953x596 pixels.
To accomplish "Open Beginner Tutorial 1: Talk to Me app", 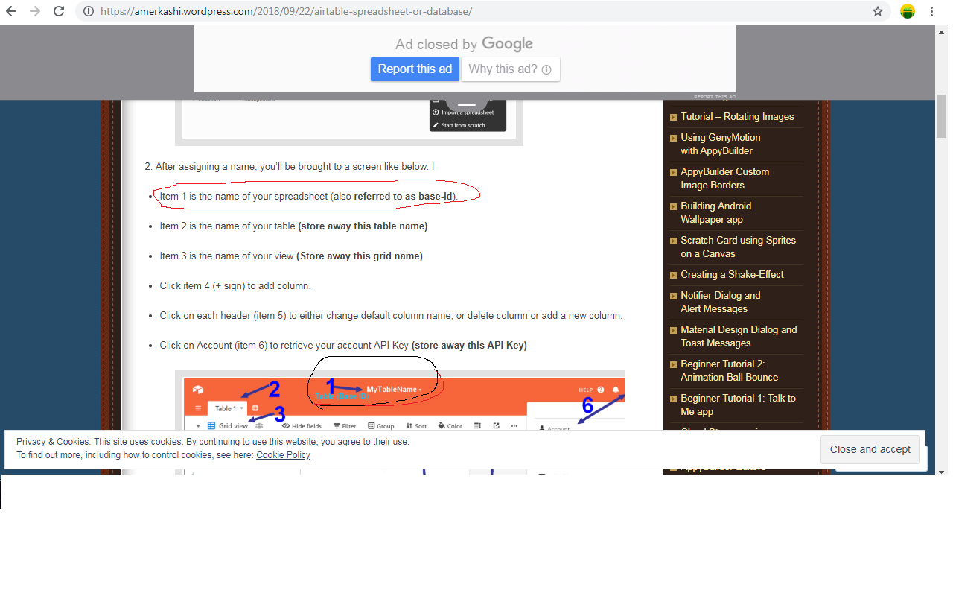I will 738,405.
